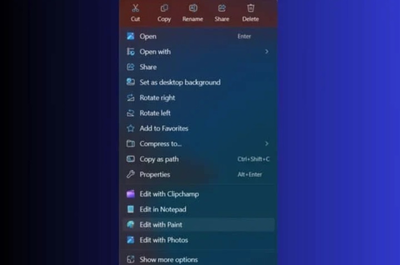The image size is (400, 265).
Task: Choose Edit with Photos
Action: point(163,240)
